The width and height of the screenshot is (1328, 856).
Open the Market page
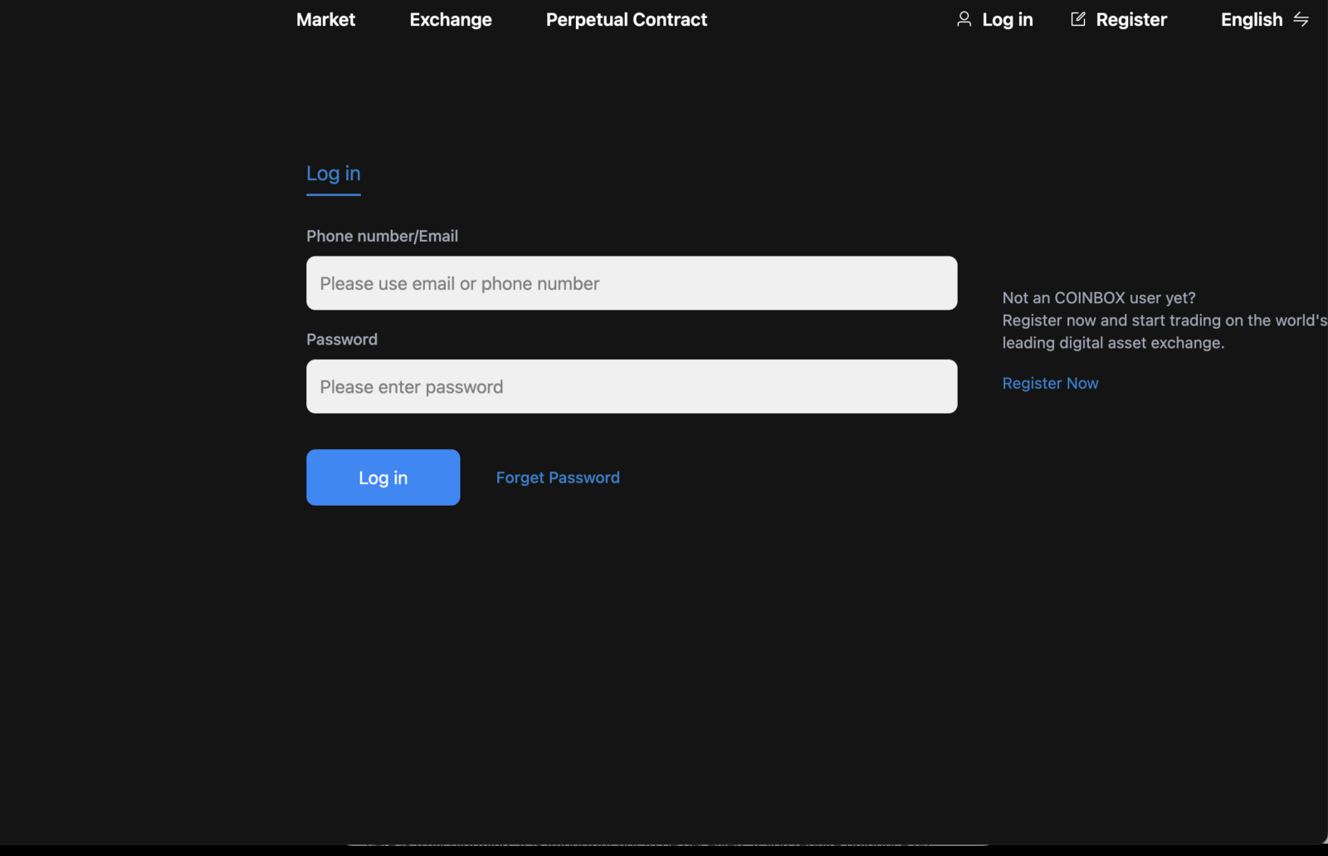click(325, 20)
